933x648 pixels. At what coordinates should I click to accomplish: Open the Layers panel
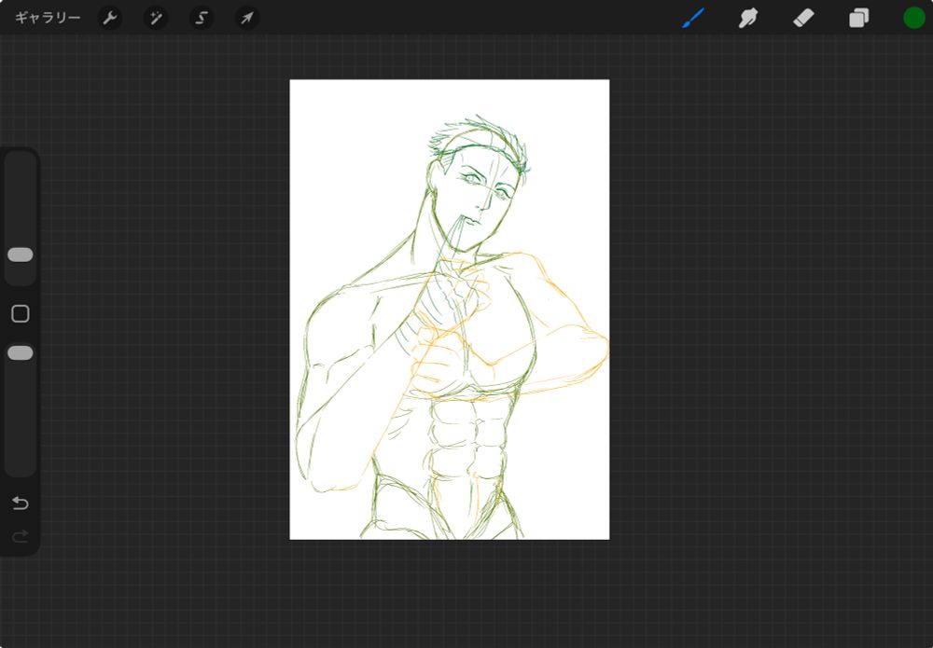coord(858,18)
